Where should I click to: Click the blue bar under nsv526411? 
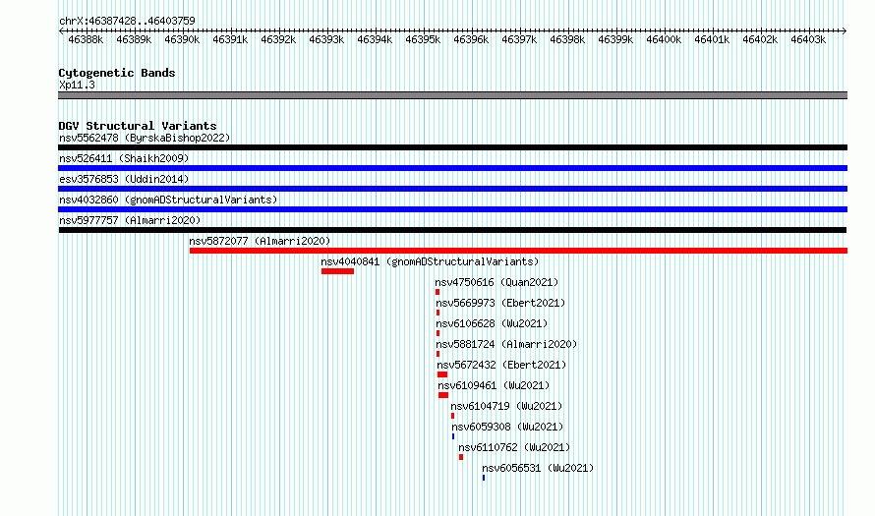(x=452, y=168)
